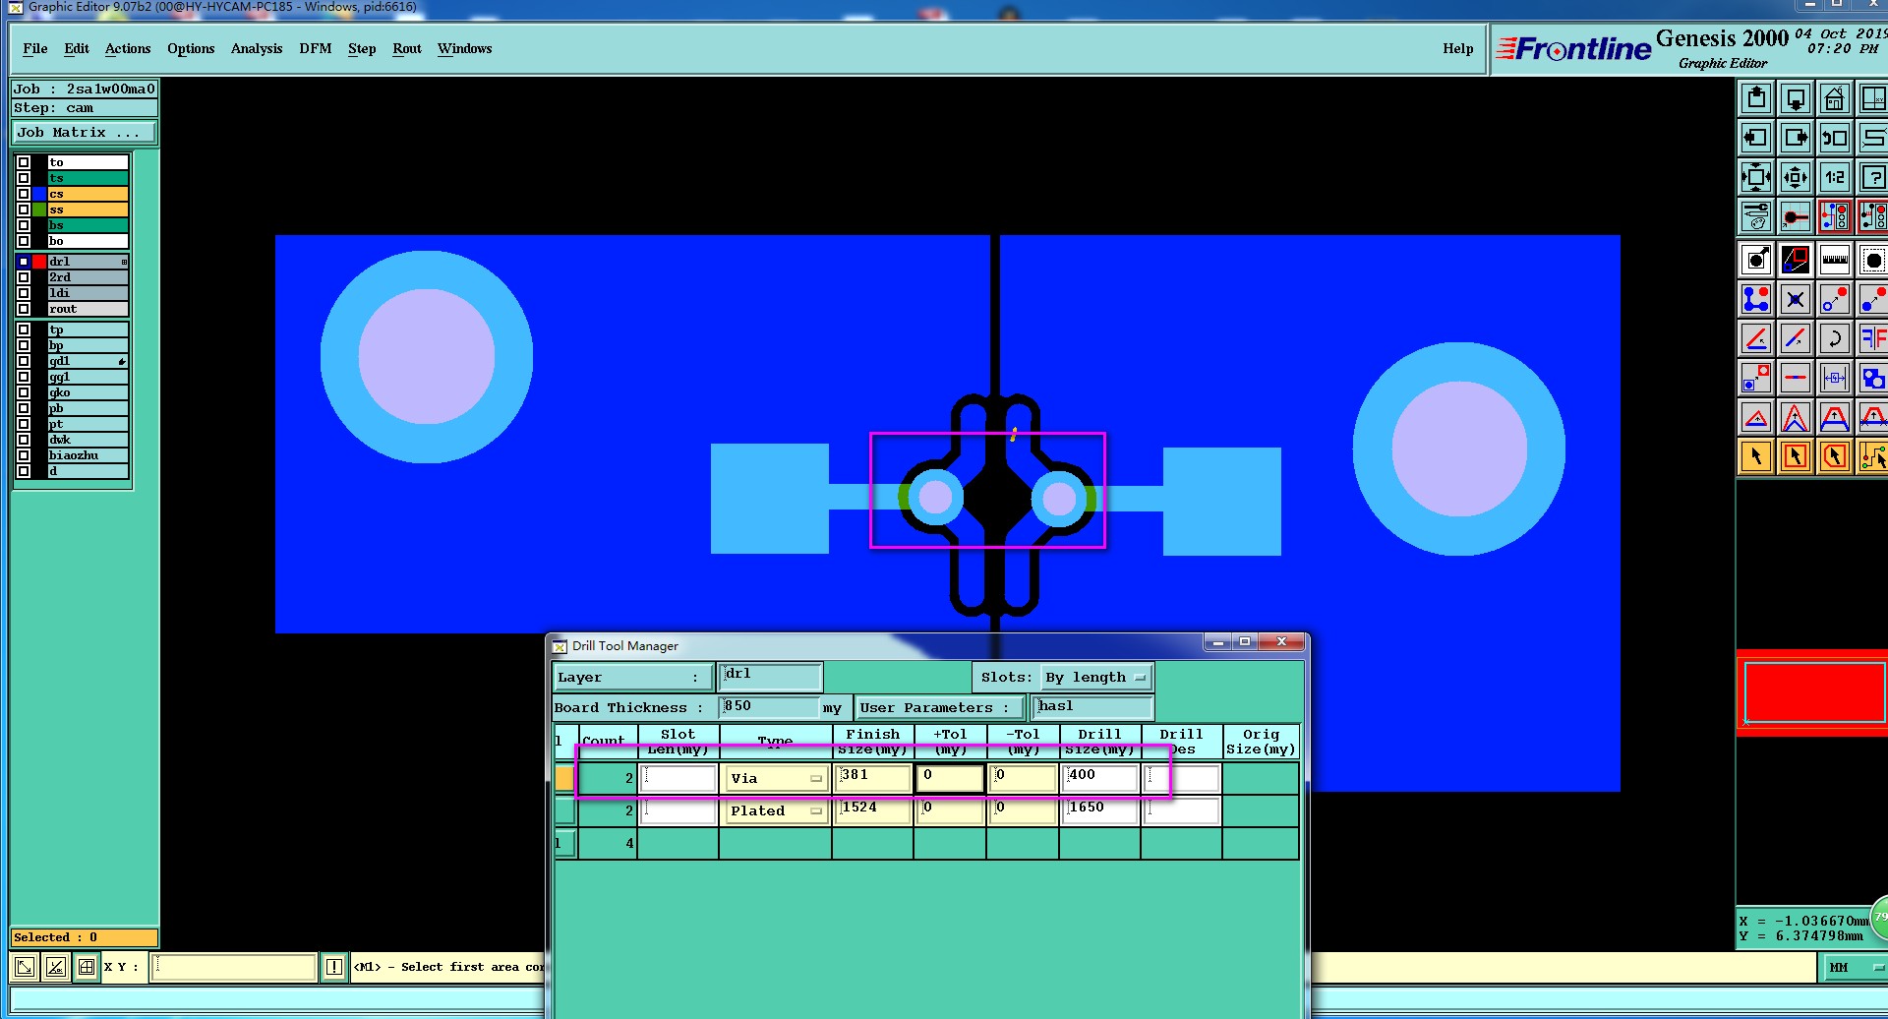This screenshot has width=1888, height=1019.
Task: Toggle the 'to' layer display checkbox
Action: (x=24, y=162)
